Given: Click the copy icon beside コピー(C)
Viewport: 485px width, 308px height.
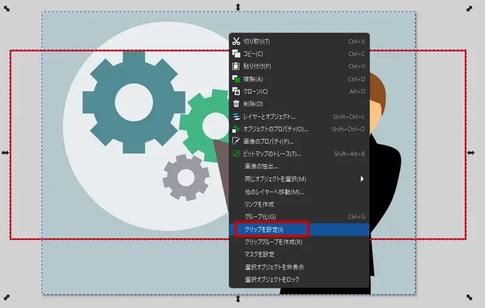Looking at the screenshot, I should [x=236, y=54].
